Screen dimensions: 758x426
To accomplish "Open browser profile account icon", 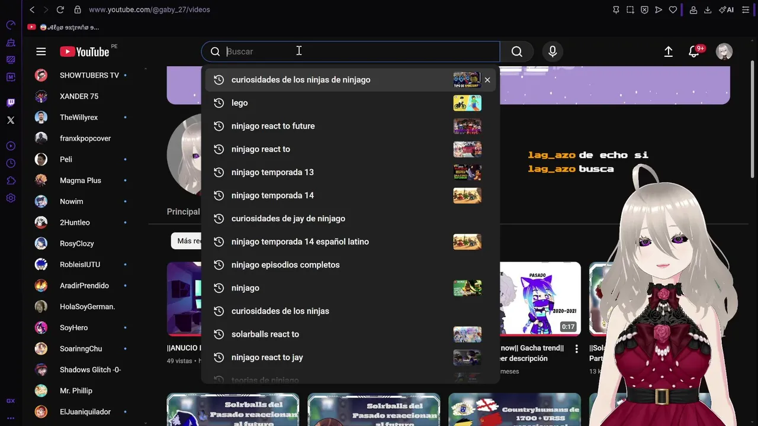I will coord(693,9).
